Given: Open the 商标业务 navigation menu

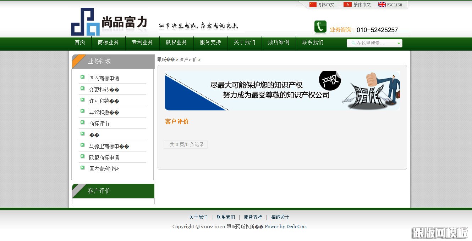Looking at the screenshot, I should coord(109,42).
